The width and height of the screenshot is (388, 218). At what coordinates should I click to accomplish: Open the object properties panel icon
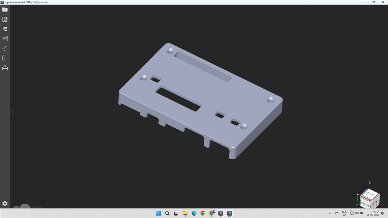pyautogui.click(x=5, y=38)
